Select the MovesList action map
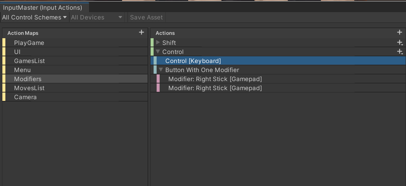The width and height of the screenshot is (406, 186). (x=29, y=88)
